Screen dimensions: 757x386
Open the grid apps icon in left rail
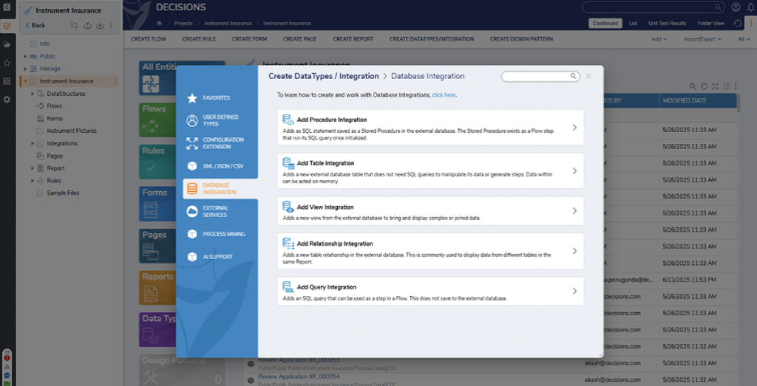pos(7,81)
